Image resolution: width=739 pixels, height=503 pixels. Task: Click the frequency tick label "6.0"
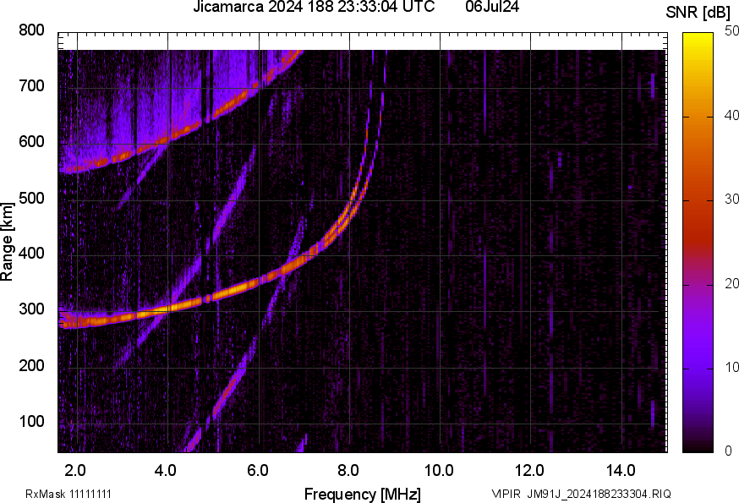[x=257, y=471]
